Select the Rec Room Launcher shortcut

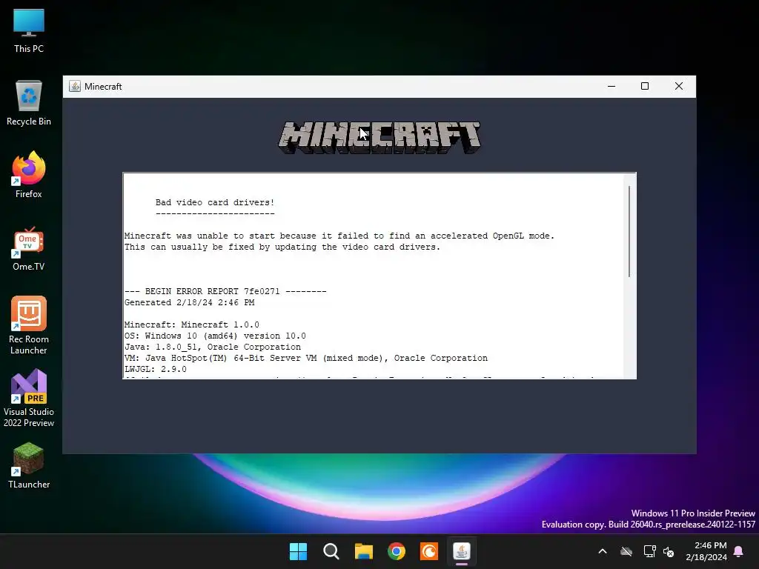[x=29, y=326]
